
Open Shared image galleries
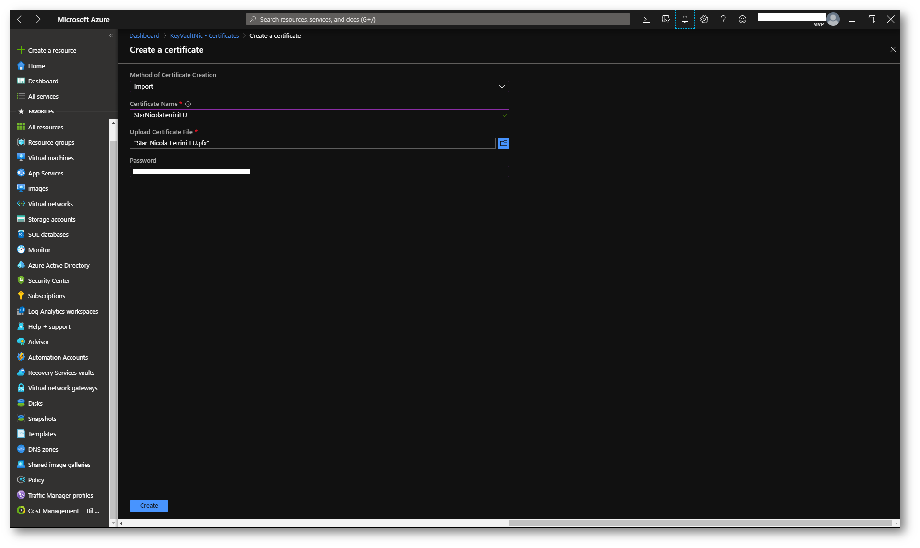(x=54, y=465)
